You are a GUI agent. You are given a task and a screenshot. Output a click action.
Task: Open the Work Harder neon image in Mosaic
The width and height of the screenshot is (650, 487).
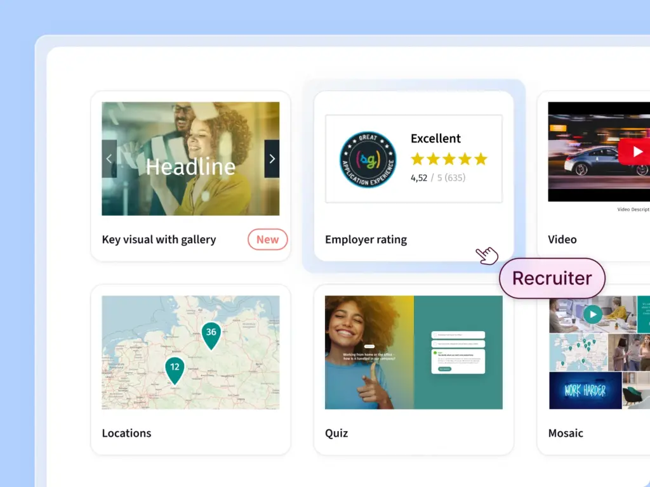(x=585, y=390)
